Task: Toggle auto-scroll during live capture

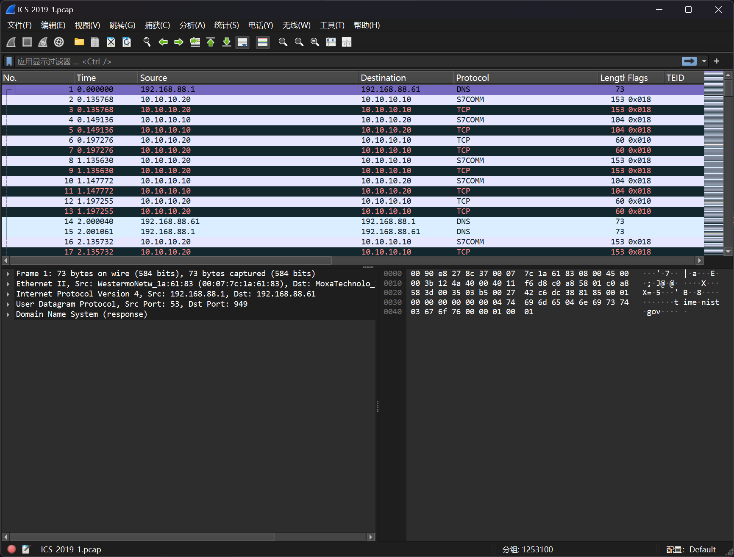Action: point(242,42)
